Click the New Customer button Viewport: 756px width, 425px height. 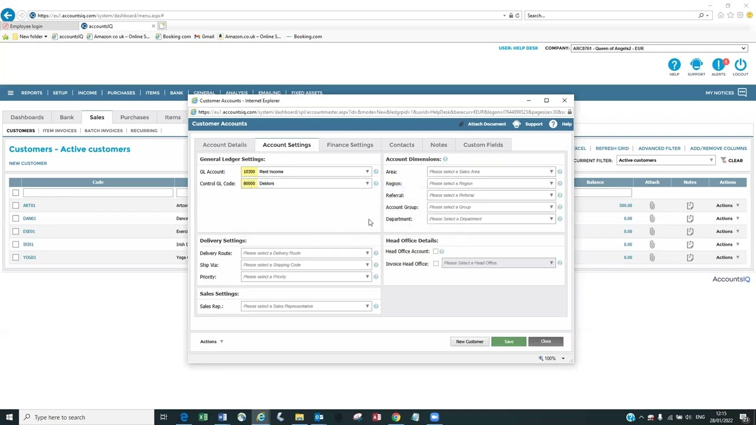pyautogui.click(x=470, y=341)
